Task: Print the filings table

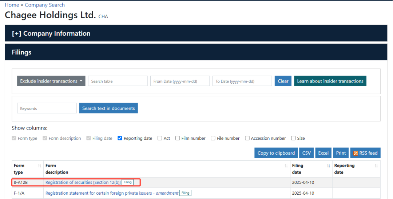Action: pos(341,153)
